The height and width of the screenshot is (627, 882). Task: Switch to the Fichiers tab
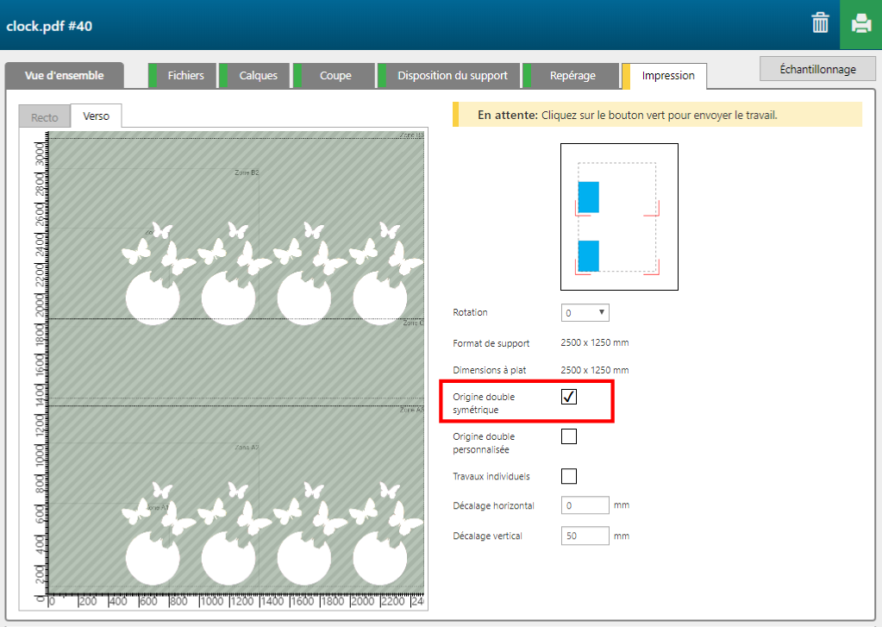pos(182,75)
